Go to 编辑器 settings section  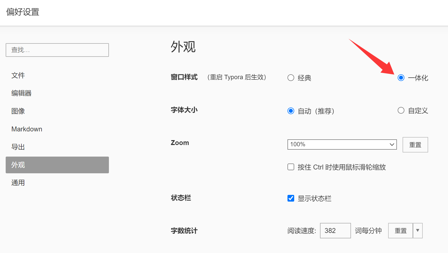pyautogui.click(x=21, y=93)
